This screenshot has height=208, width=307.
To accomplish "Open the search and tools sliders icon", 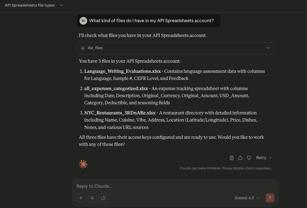I will [x=92, y=198].
